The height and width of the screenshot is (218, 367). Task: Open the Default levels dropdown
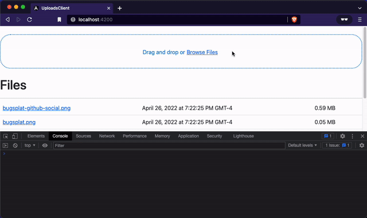pyautogui.click(x=302, y=145)
